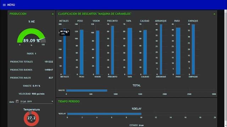Click the ESTADO true text
Screen dimensions: 227x127
coord(137,125)
